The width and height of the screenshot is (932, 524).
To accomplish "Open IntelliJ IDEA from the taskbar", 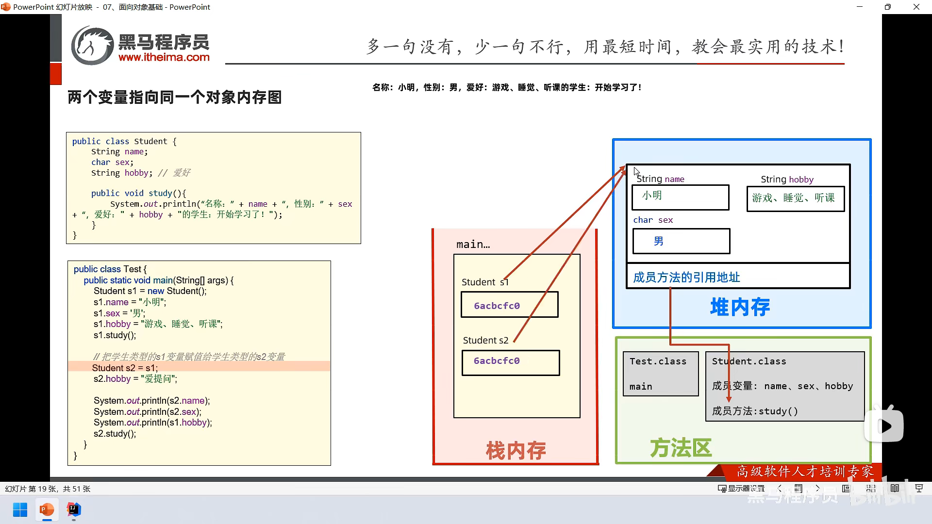I will point(74,510).
